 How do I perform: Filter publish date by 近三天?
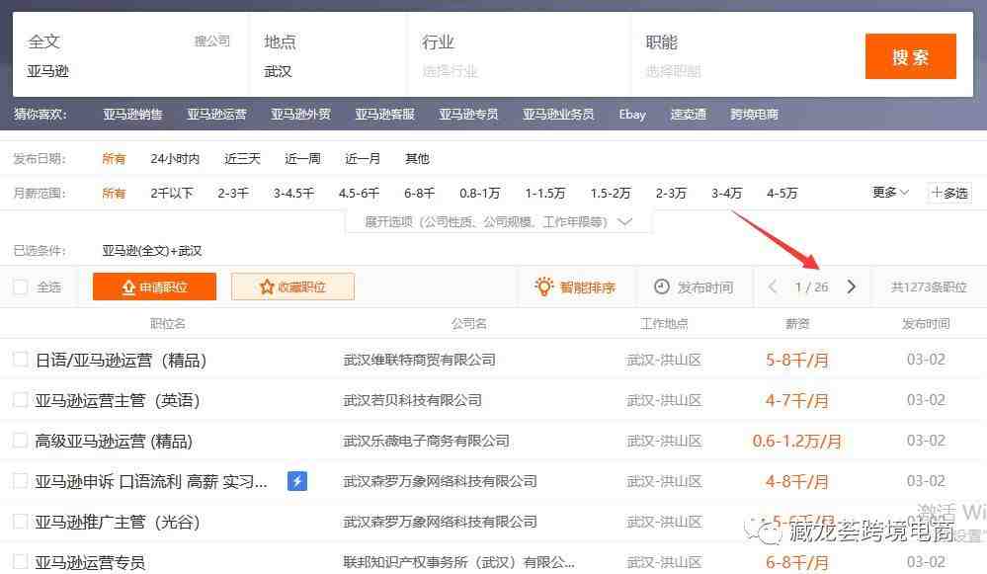[242, 159]
